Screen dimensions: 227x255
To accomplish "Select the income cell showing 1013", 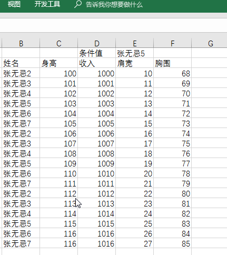I will coord(97,203).
